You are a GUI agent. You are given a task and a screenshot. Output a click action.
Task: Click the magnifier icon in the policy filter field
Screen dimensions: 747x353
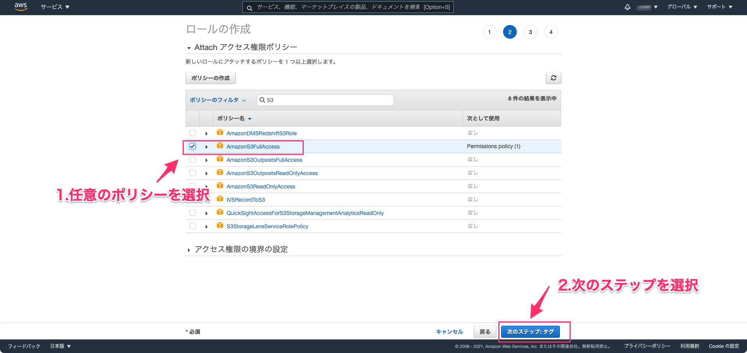[x=262, y=100]
